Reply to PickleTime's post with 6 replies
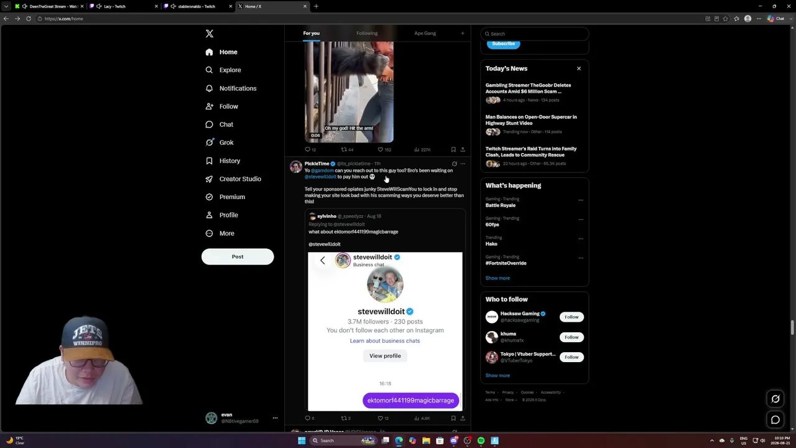 (309, 418)
